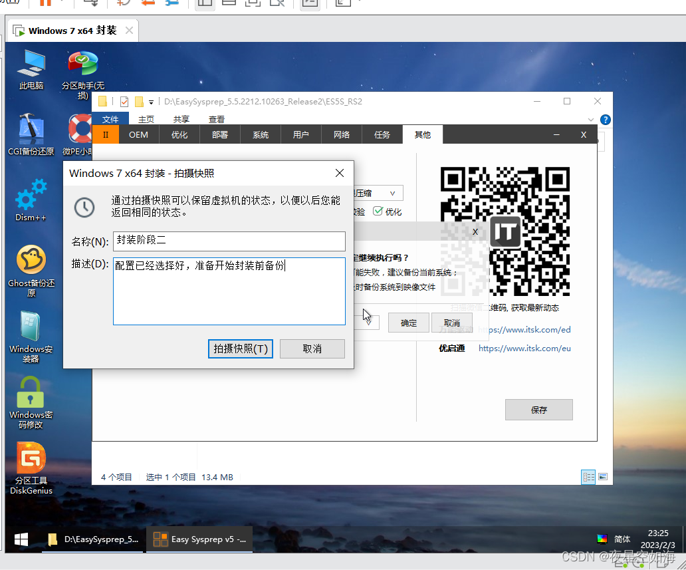Screen dimensions: 686x570
Task: Minimize the Easy Sysprep window
Action: (x=556, y=134)
